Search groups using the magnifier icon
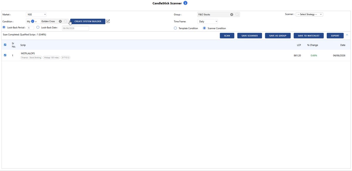352x171 pixels. click(x=237, y=14)
